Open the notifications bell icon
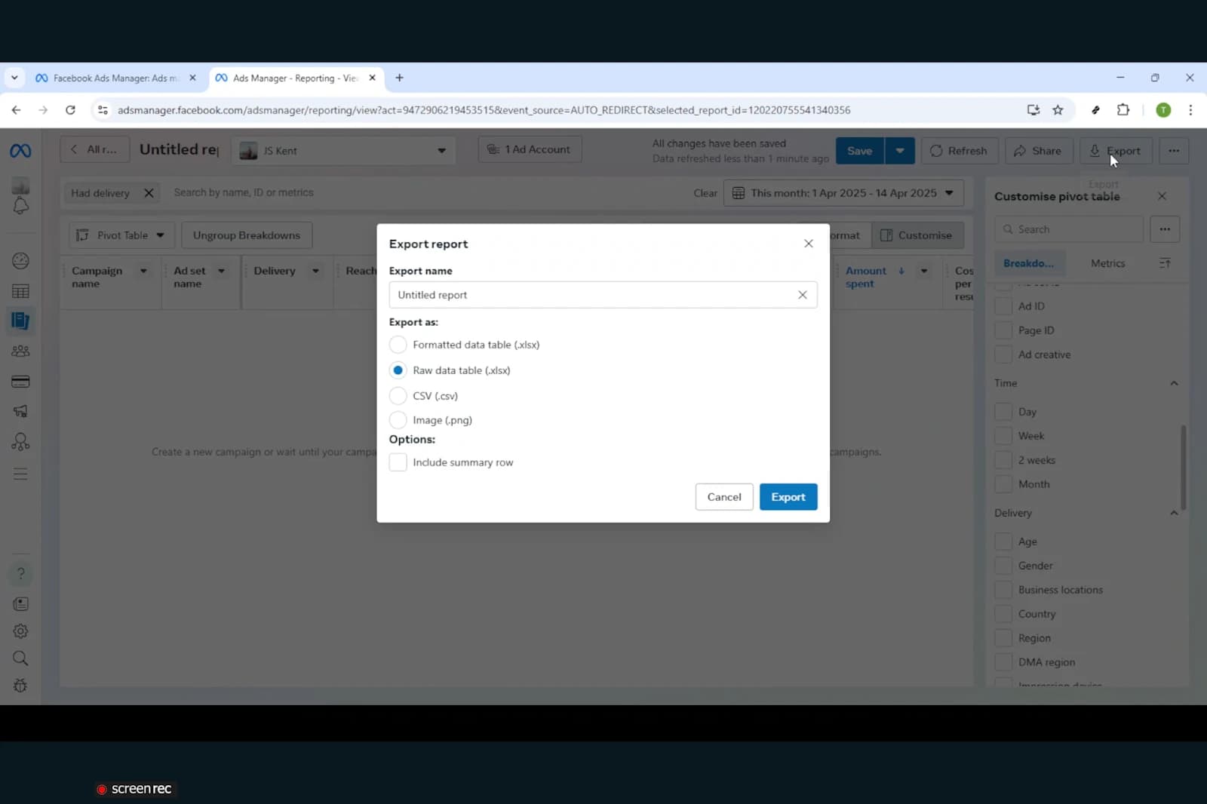 click(x=20, y=206)
